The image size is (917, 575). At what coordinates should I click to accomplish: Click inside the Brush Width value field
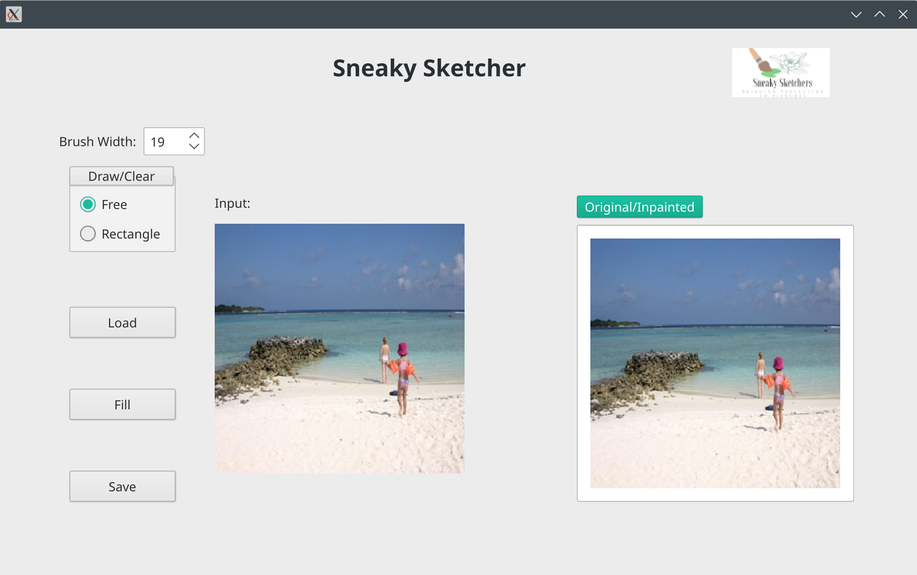[x=166, y=141]
